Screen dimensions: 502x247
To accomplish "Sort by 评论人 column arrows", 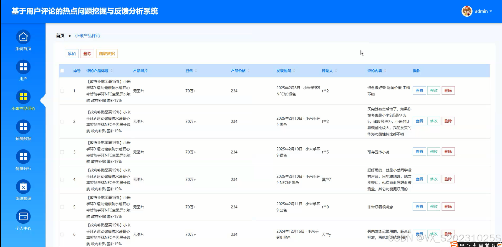I will click(x=336, y=71).
